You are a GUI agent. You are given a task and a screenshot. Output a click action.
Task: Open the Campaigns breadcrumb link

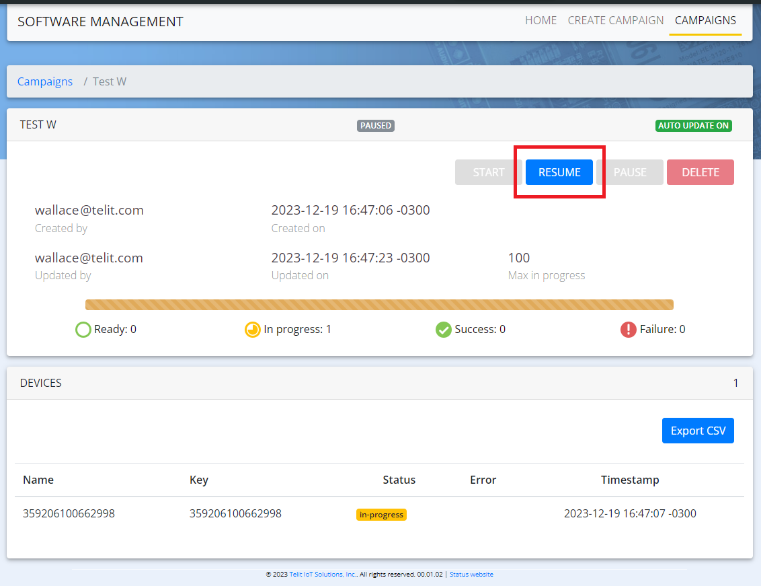[45, 81]
